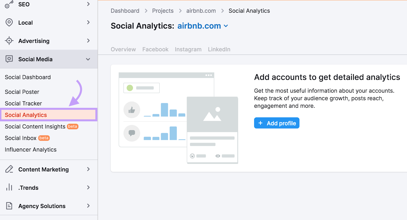Switch to the LinkedIn tab

click(x=219, y=49)
